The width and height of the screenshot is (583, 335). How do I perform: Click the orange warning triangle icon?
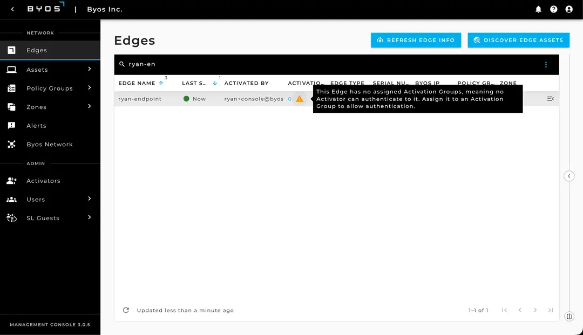299,99
